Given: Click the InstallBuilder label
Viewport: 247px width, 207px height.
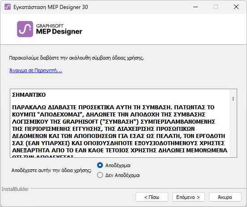Looking at the screenshot, I should [15, 189].
